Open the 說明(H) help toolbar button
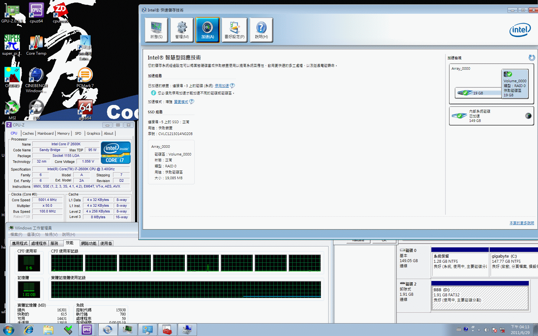This screenshot has height=336, width=538. click(x=261, y=30)
